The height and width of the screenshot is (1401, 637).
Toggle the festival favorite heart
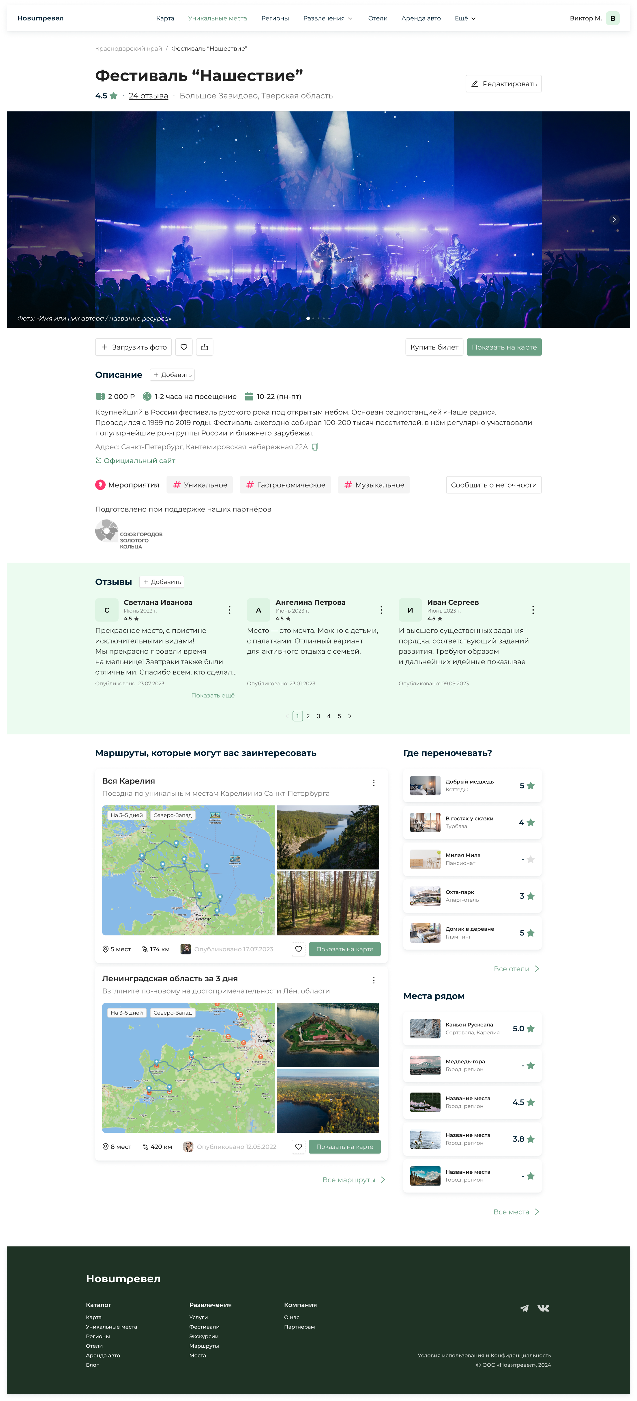[185, 347]
